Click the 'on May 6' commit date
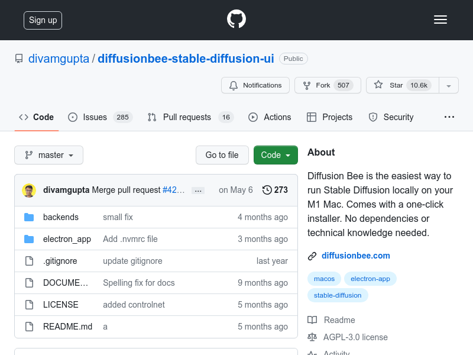The height and width of the screenshot is (355, 473). [236, 190]
